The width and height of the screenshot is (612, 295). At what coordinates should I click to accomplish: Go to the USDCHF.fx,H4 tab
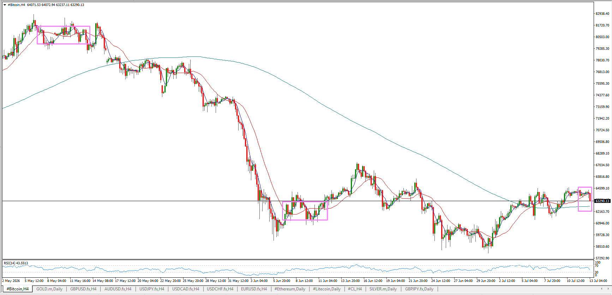point(220,289)
